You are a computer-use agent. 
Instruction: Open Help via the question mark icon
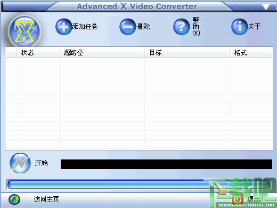coord(182,27)
